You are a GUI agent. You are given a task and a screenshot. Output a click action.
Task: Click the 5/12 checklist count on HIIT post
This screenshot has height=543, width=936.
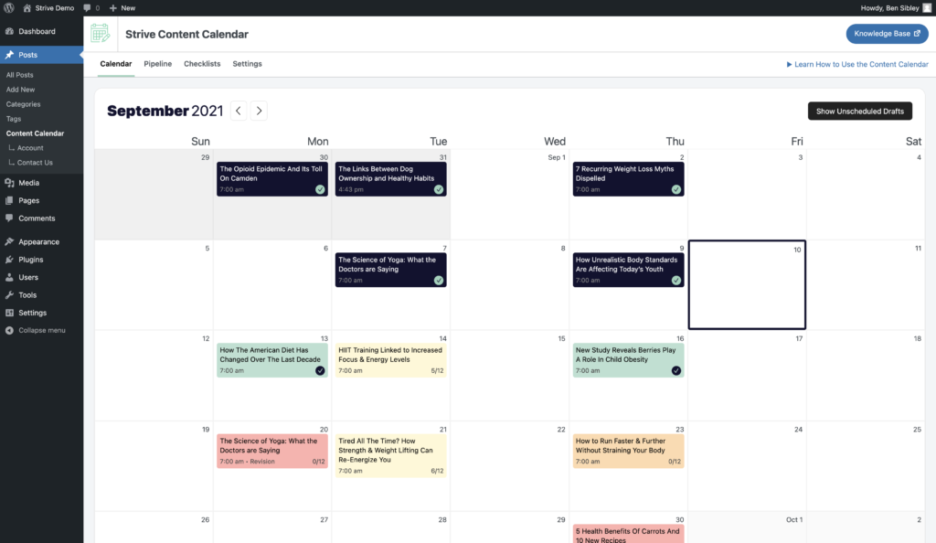click(437, 370)
